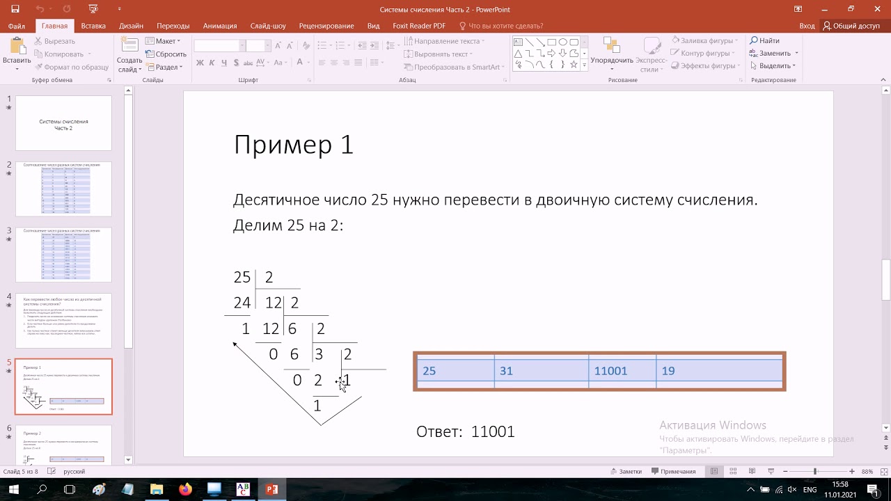Expand the font size combo box
The width and height of the screenshot is (891, 501).
[x=268, y=46]
